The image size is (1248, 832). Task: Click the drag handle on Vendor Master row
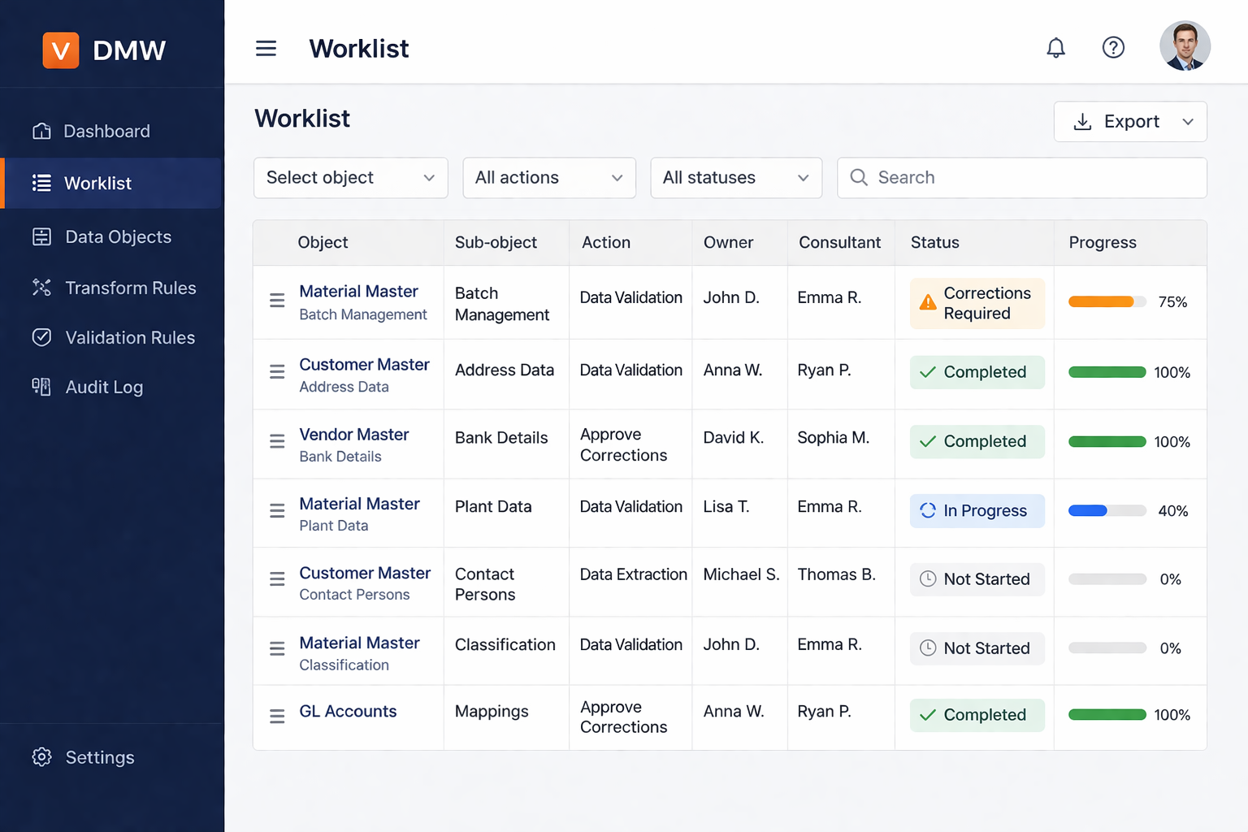(x=277, y=441)
